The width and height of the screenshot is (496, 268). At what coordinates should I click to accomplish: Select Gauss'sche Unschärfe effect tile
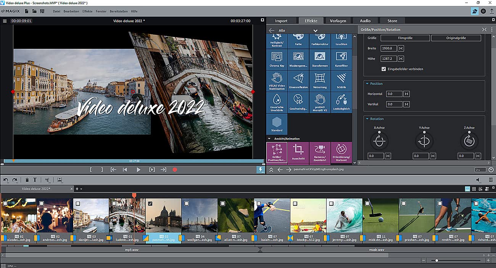point(277,103)
